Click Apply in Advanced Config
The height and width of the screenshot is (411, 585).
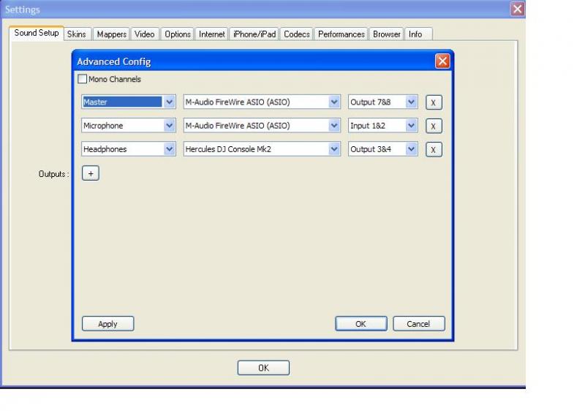[x=107, y=324]
